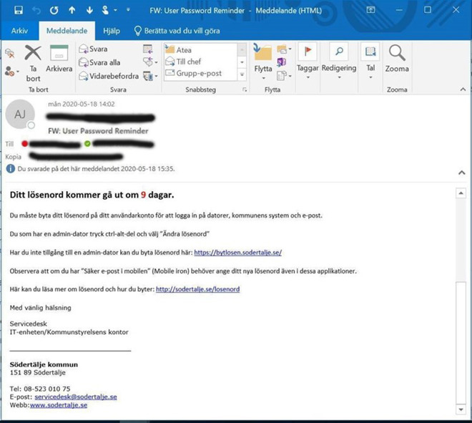The width and height of the screenshot is (472, 423).
Task: Expand the Taggar flag menu
Action: pyautogui.click(x=308, y=59)
